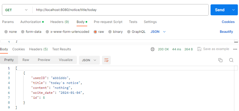Switch to the Visualize response view
The image size is (239, 111).
click(66, 60)
